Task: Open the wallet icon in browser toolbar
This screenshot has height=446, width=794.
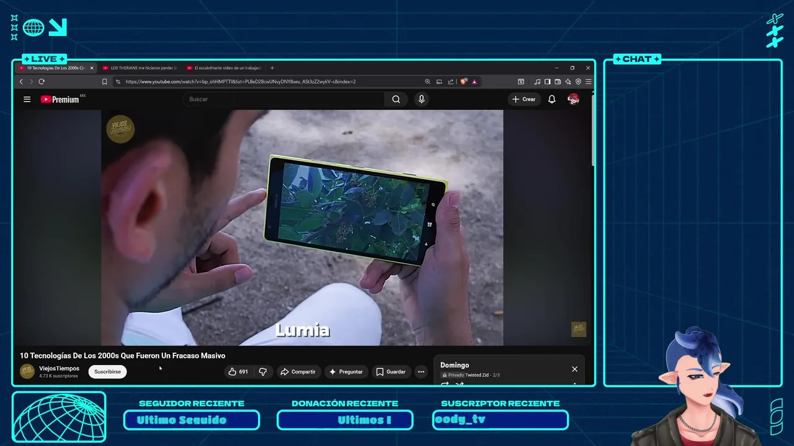Action: [x=558, y=82]
